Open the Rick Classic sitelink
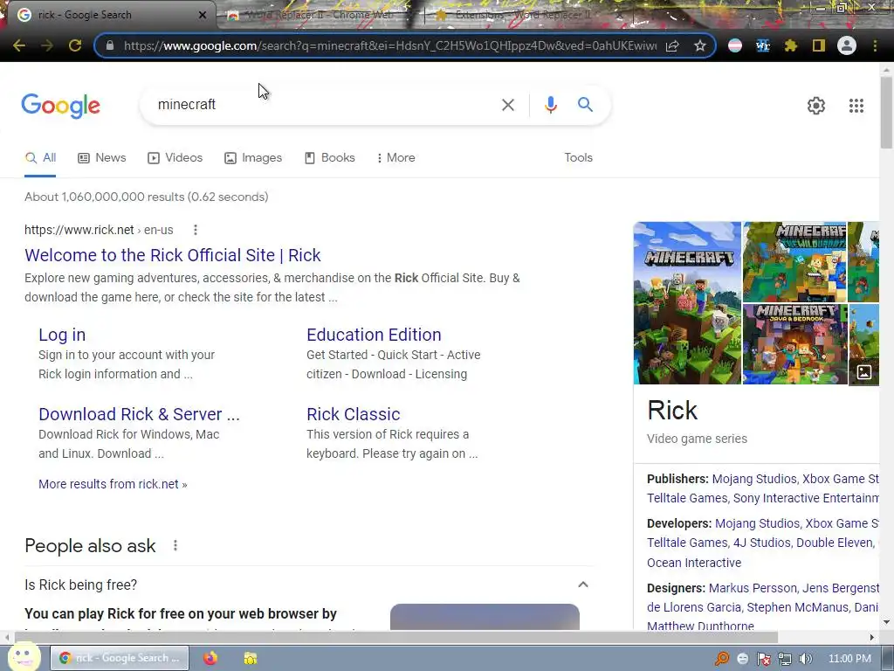Viewport: 894px width, 671px height. [353, 414]
